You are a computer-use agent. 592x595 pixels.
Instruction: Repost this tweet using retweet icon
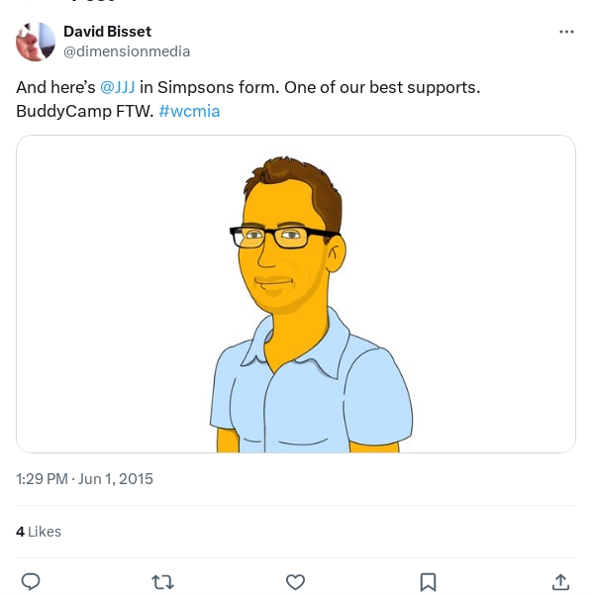coord(162,582)
